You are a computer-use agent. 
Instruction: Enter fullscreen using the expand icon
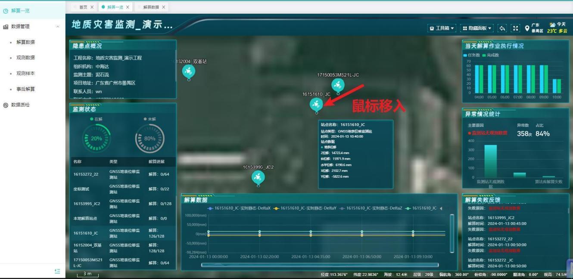click(x=516, y=28)
